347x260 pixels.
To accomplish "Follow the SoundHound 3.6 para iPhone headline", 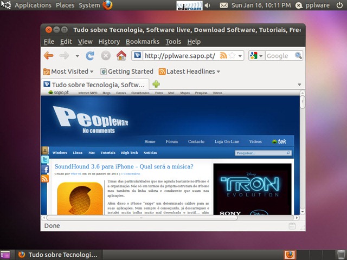I will coord(124,166).
